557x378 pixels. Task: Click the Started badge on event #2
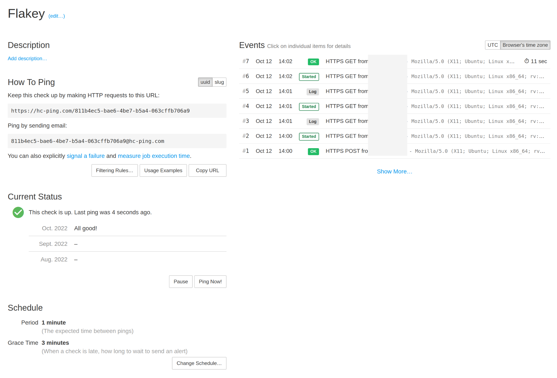click(x=309, y=136)
